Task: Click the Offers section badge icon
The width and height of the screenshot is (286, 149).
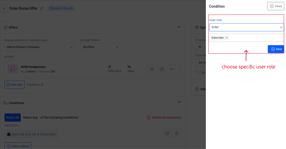Action: click(x=5, y=27)
